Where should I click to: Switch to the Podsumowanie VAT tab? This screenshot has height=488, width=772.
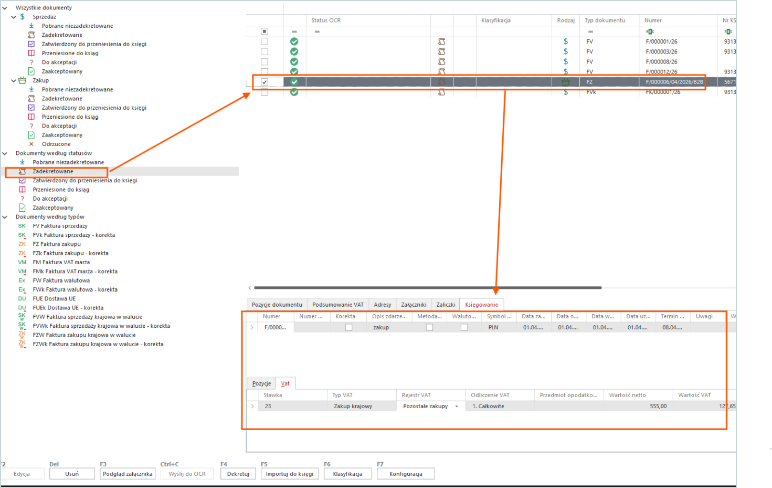tap(337, 305)
